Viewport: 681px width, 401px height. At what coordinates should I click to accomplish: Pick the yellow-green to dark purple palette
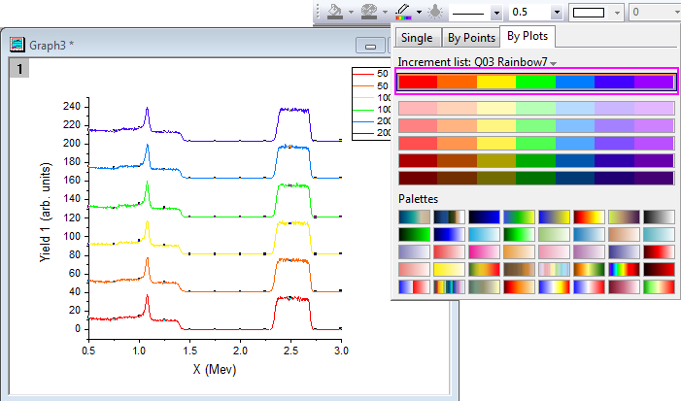pyautogui.click(x=624, y=217)
